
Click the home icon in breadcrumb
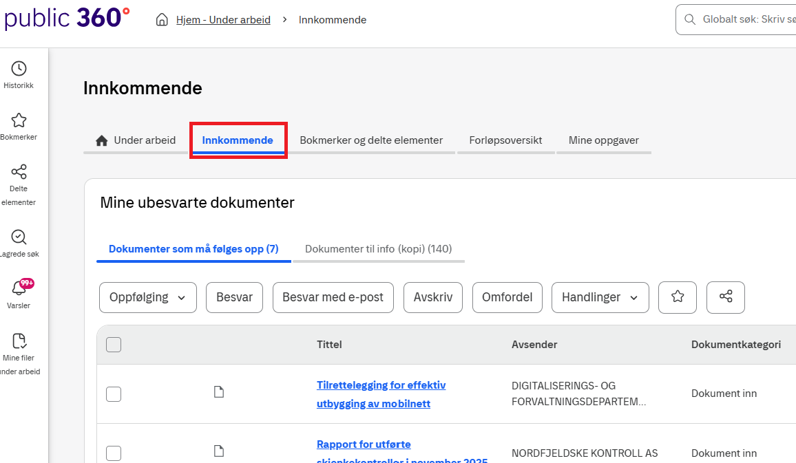tap(163, 20)
